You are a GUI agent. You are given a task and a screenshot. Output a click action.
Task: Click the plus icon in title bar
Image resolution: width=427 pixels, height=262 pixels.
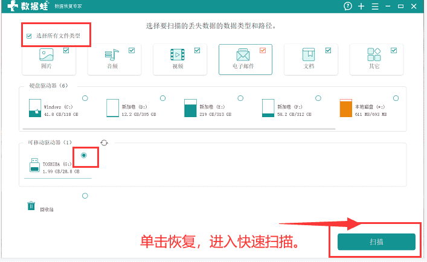(x=361, y=6)
